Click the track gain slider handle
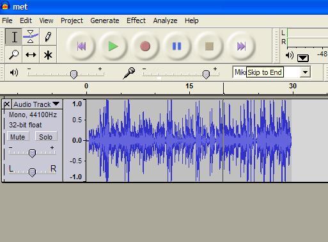The width and height of the screenshot is (328, 242). [32, 153]
